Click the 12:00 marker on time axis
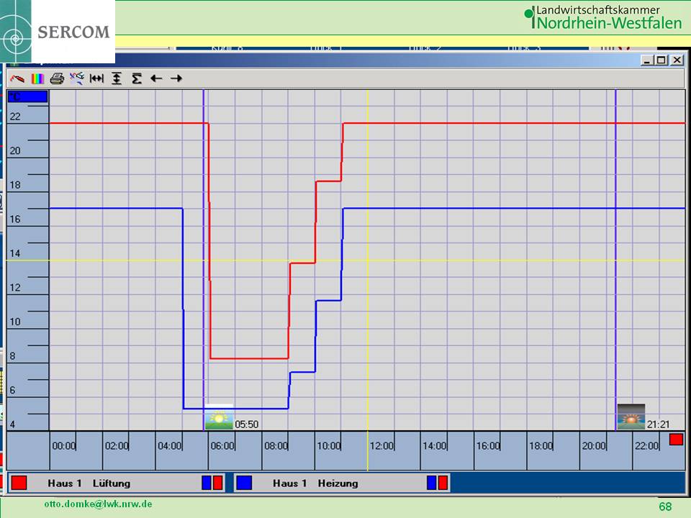 coord(381,446)
